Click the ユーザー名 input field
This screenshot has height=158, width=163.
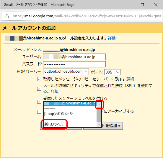[74, 57]
